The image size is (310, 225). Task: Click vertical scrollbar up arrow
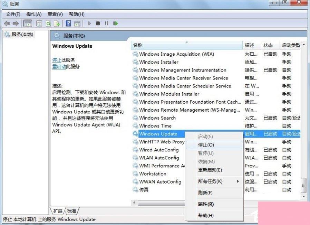[x=304, y=44]
